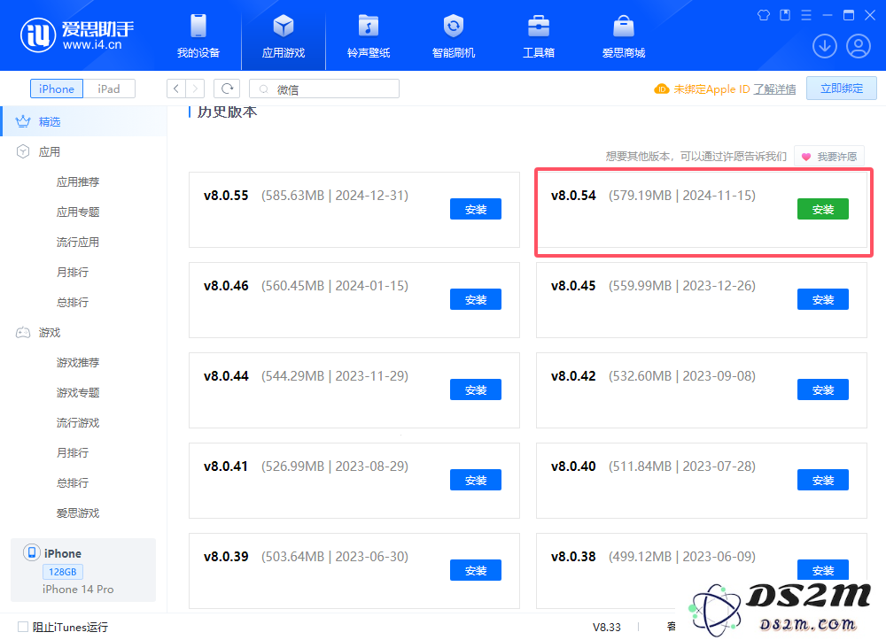Select 应用专题 in the sidebar
The image size is (886, 640).
click(78, 212)
